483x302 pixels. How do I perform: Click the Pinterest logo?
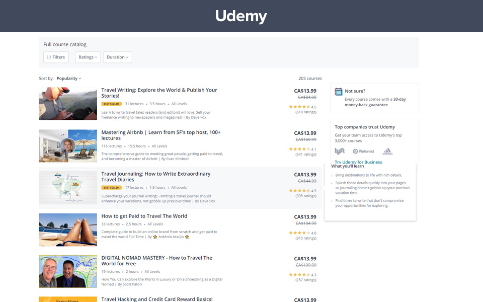tap(363, 152)
